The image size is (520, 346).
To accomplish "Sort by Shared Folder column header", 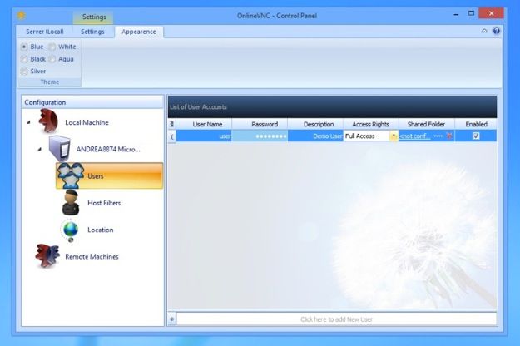I will click(427, 124).
